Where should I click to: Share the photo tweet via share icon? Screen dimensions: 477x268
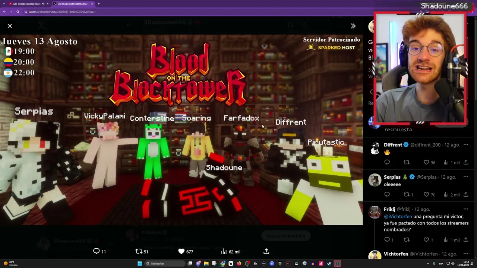266,252
